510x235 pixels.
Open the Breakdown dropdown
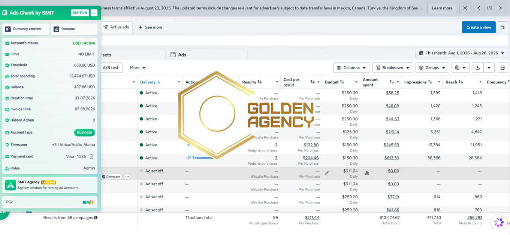coord(392,68)
